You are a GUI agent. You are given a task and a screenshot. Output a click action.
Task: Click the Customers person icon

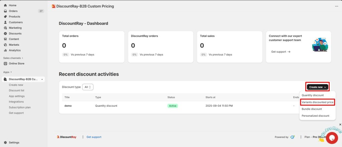coord(5,22)
